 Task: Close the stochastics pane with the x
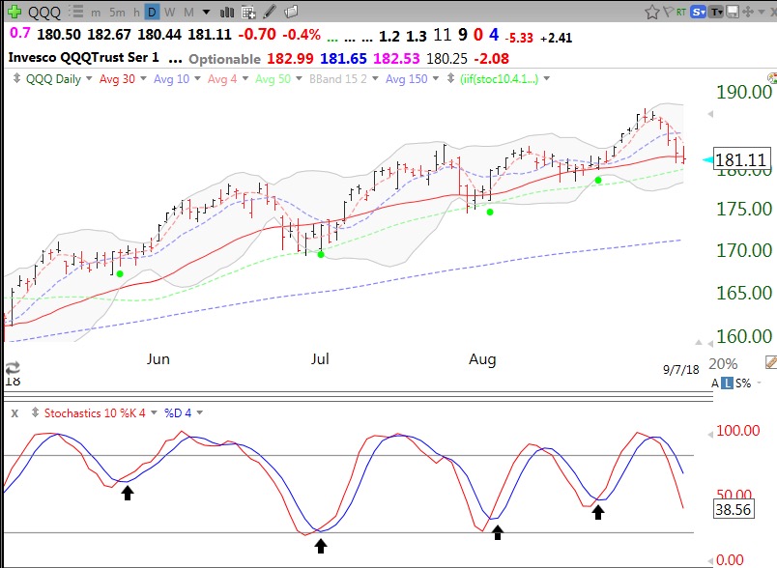[x=14, y=413]
